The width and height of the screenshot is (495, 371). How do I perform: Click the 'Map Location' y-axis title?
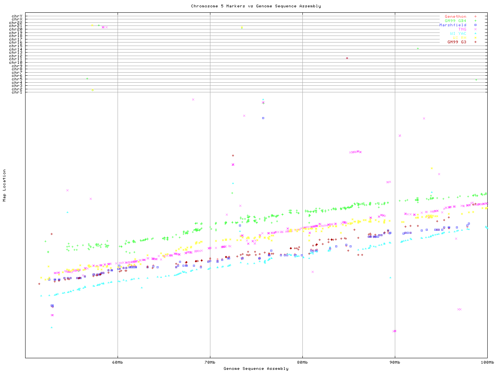coord(5,185)
